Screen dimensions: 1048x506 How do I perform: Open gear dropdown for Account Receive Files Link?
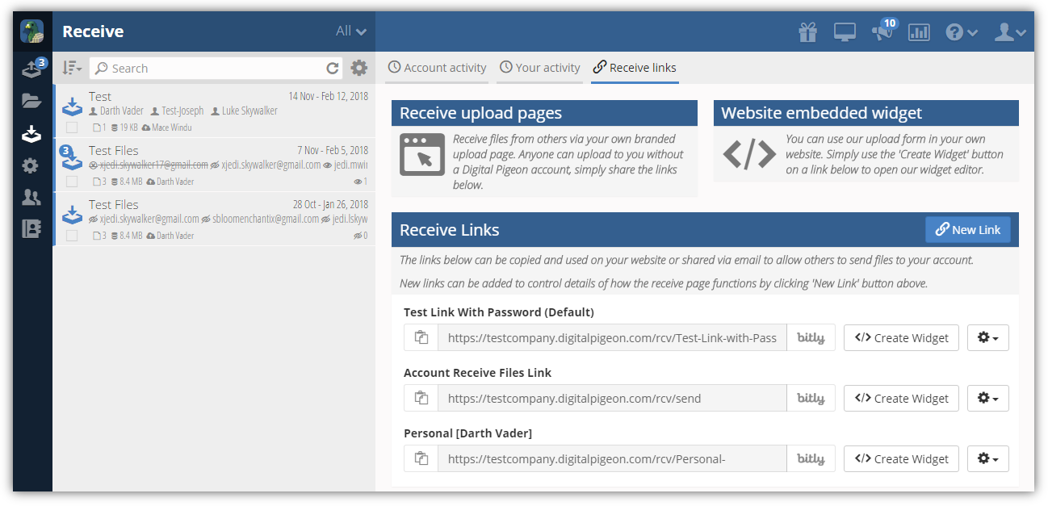pos(988,399)
